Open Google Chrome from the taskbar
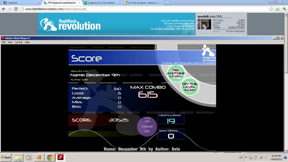The height and width of the screenshot is (162, 288). [x=50, y=158]
